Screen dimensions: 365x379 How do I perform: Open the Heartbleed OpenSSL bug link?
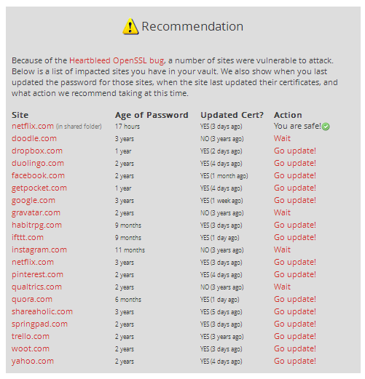tap(117, 60)
